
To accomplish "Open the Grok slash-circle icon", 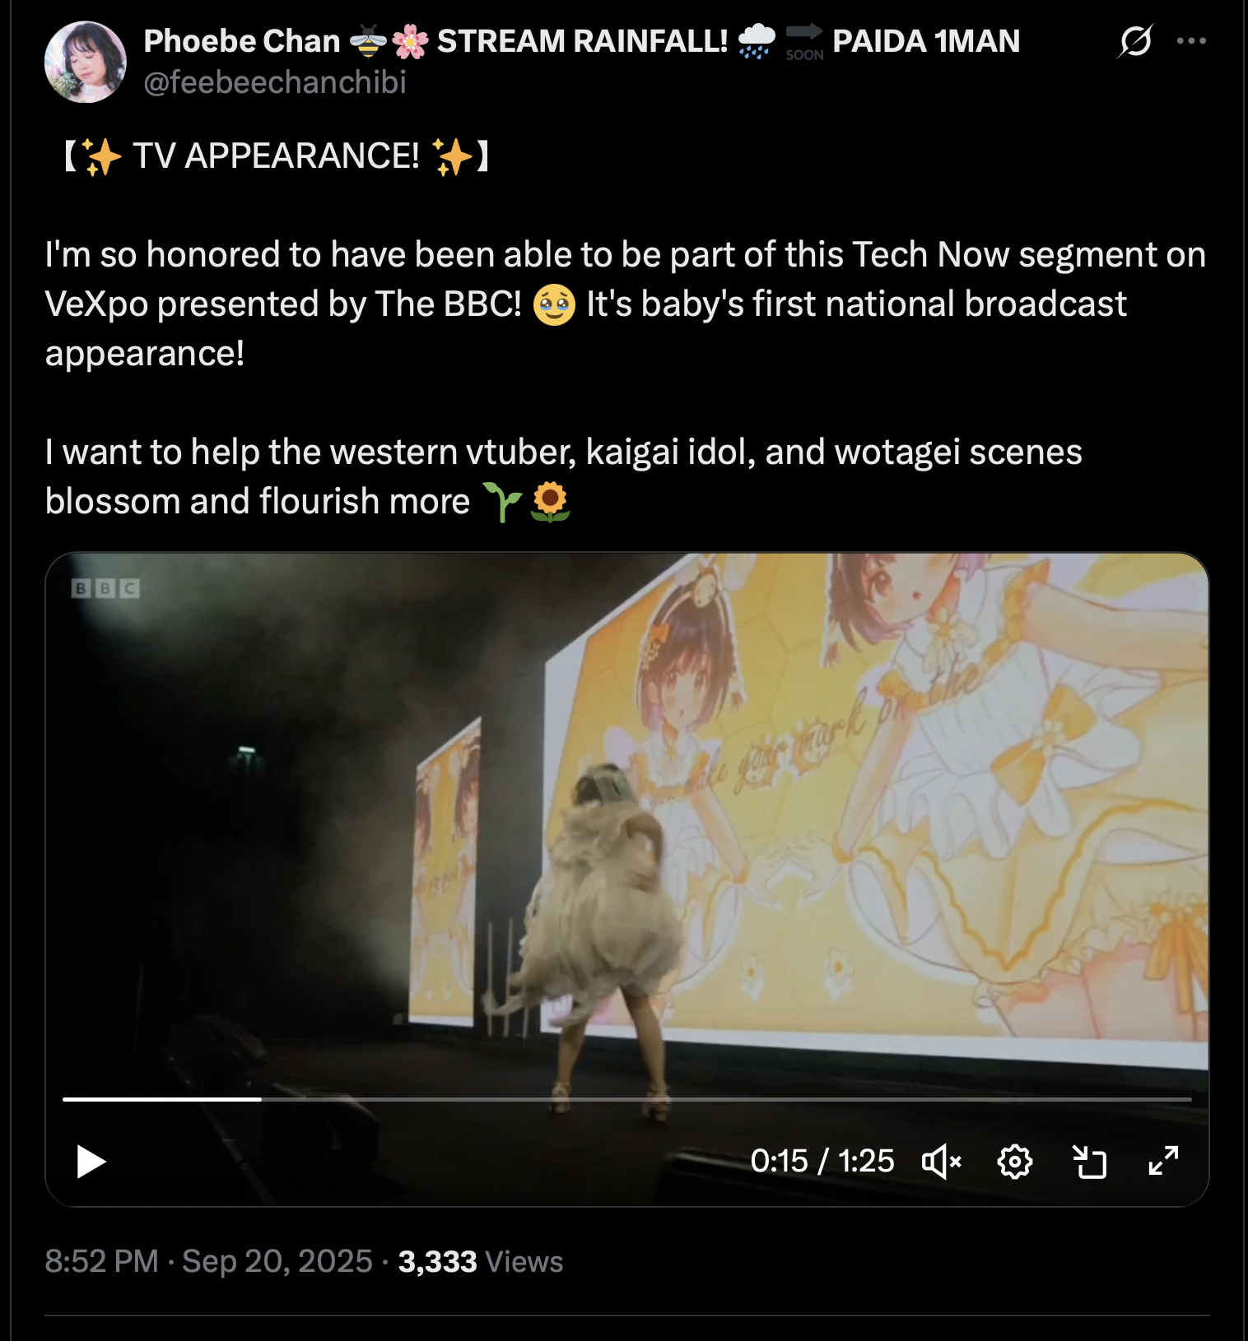I will point(1135,41).
